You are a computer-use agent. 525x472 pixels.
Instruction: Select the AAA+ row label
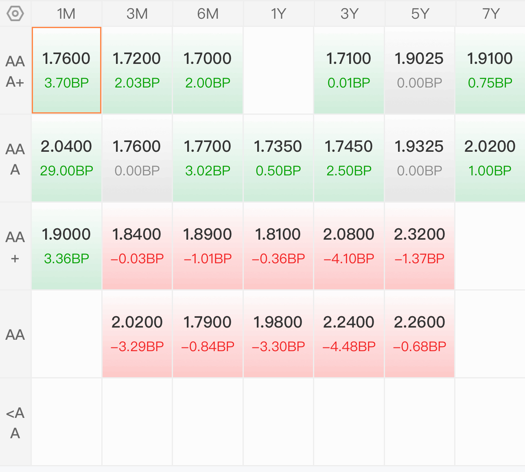[x=15, y=71]
